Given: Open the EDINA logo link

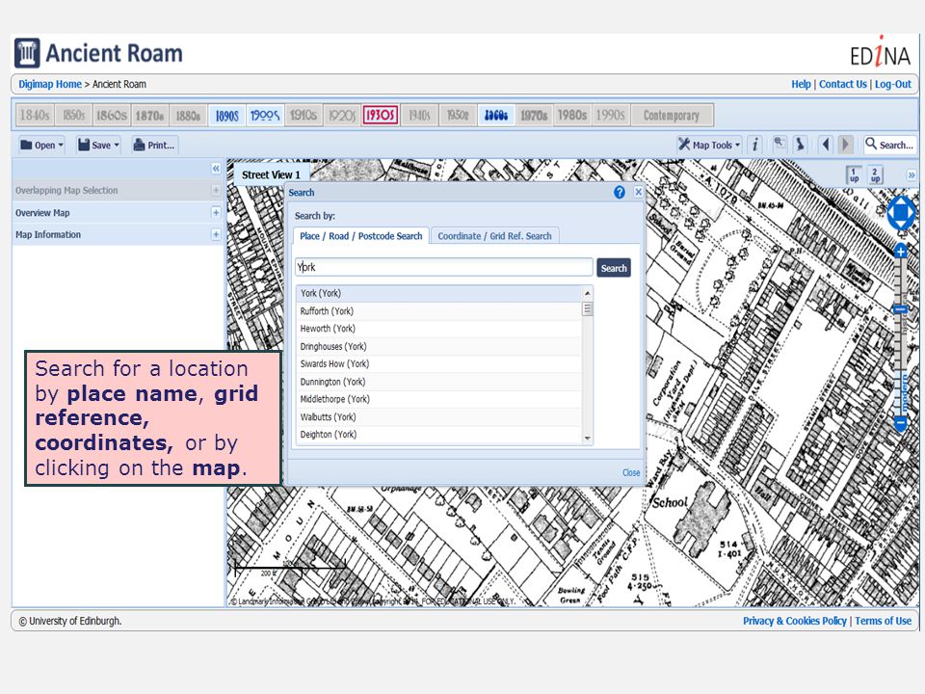Looking at the screenshot, I should [x=880, y=52].
